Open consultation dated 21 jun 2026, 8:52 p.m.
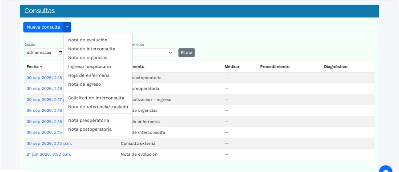Image resolution: width=399 pixels, height=172 pixels. click(49, 155)
